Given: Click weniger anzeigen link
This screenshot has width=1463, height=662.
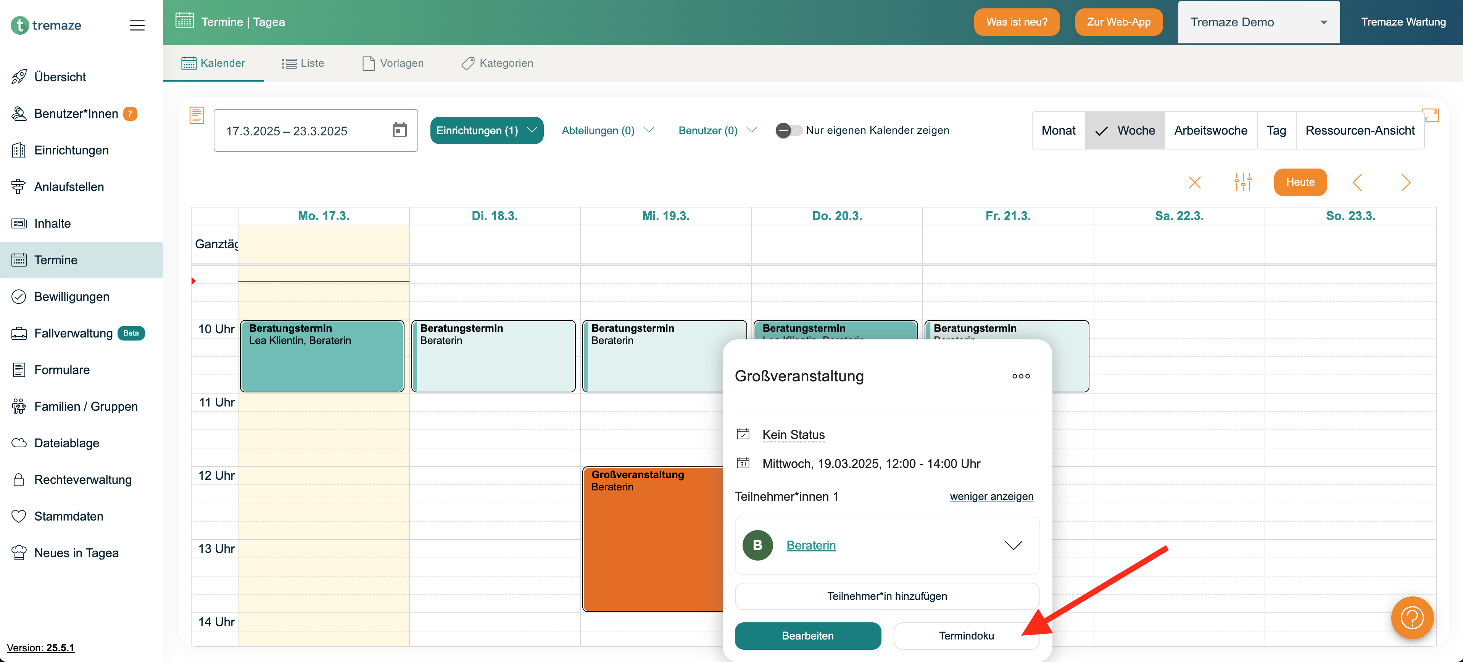Looking at the screenshot, I should [992, 497].
